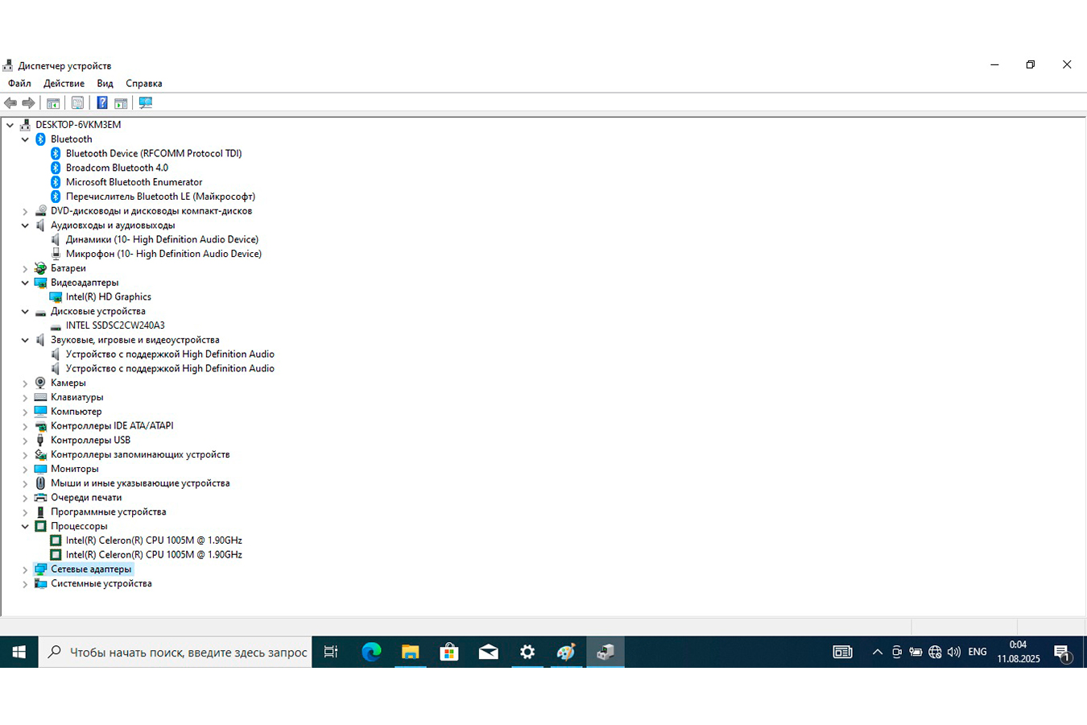Image resolution: width=1087 pixels, height=725 pixels.
Task: Open the Mail app from the taskbar
Action: tap(488, 652)
